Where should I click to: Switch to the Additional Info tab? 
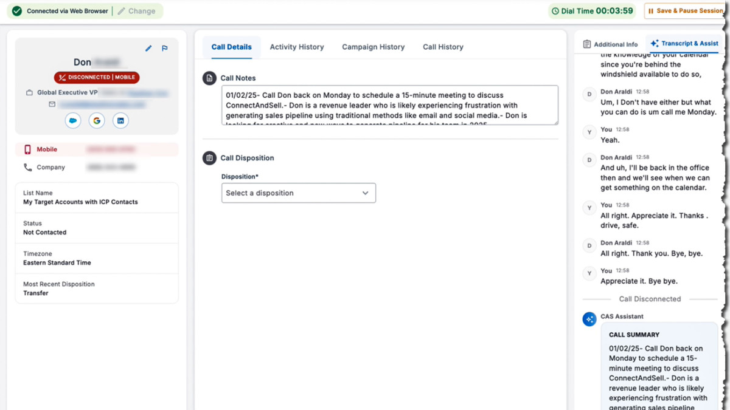click(610, 44)
